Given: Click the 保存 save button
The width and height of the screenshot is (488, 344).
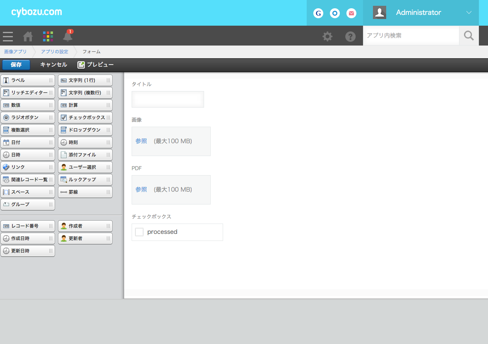Looking at the screenshot, I should click(16, 65).
